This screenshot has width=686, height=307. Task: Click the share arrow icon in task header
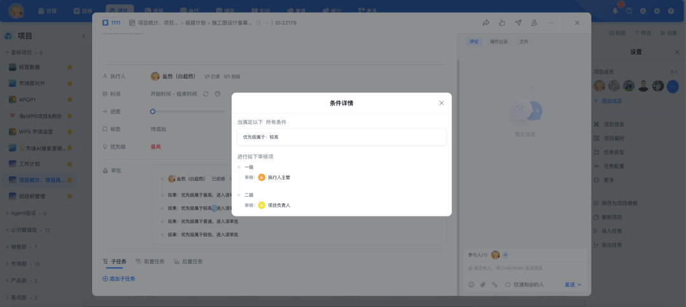click(x=486, y=23)
